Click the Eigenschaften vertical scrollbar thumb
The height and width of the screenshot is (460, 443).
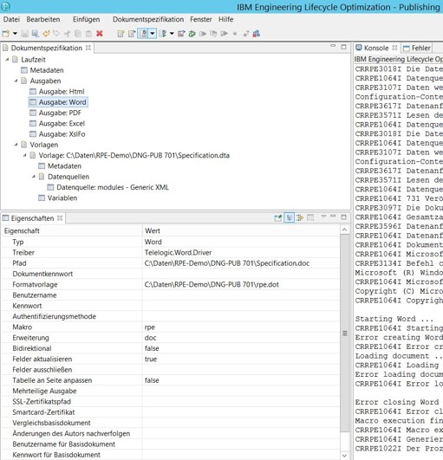pyautogui.click(x=345, y=334)
